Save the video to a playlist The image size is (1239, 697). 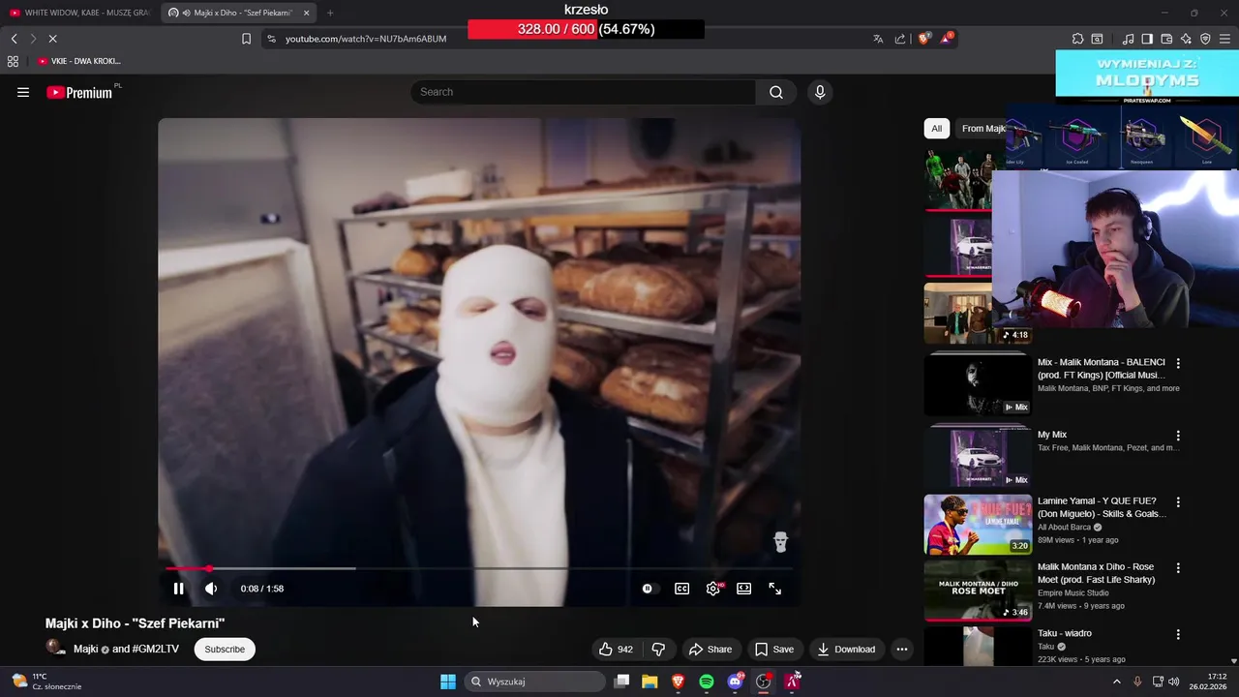[x=774, y=650]
